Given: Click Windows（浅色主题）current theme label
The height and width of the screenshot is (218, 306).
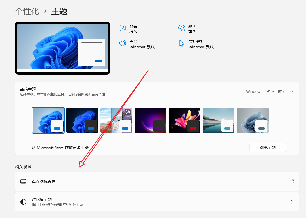Looking at the screenshot, I should [x=265, y=91].
